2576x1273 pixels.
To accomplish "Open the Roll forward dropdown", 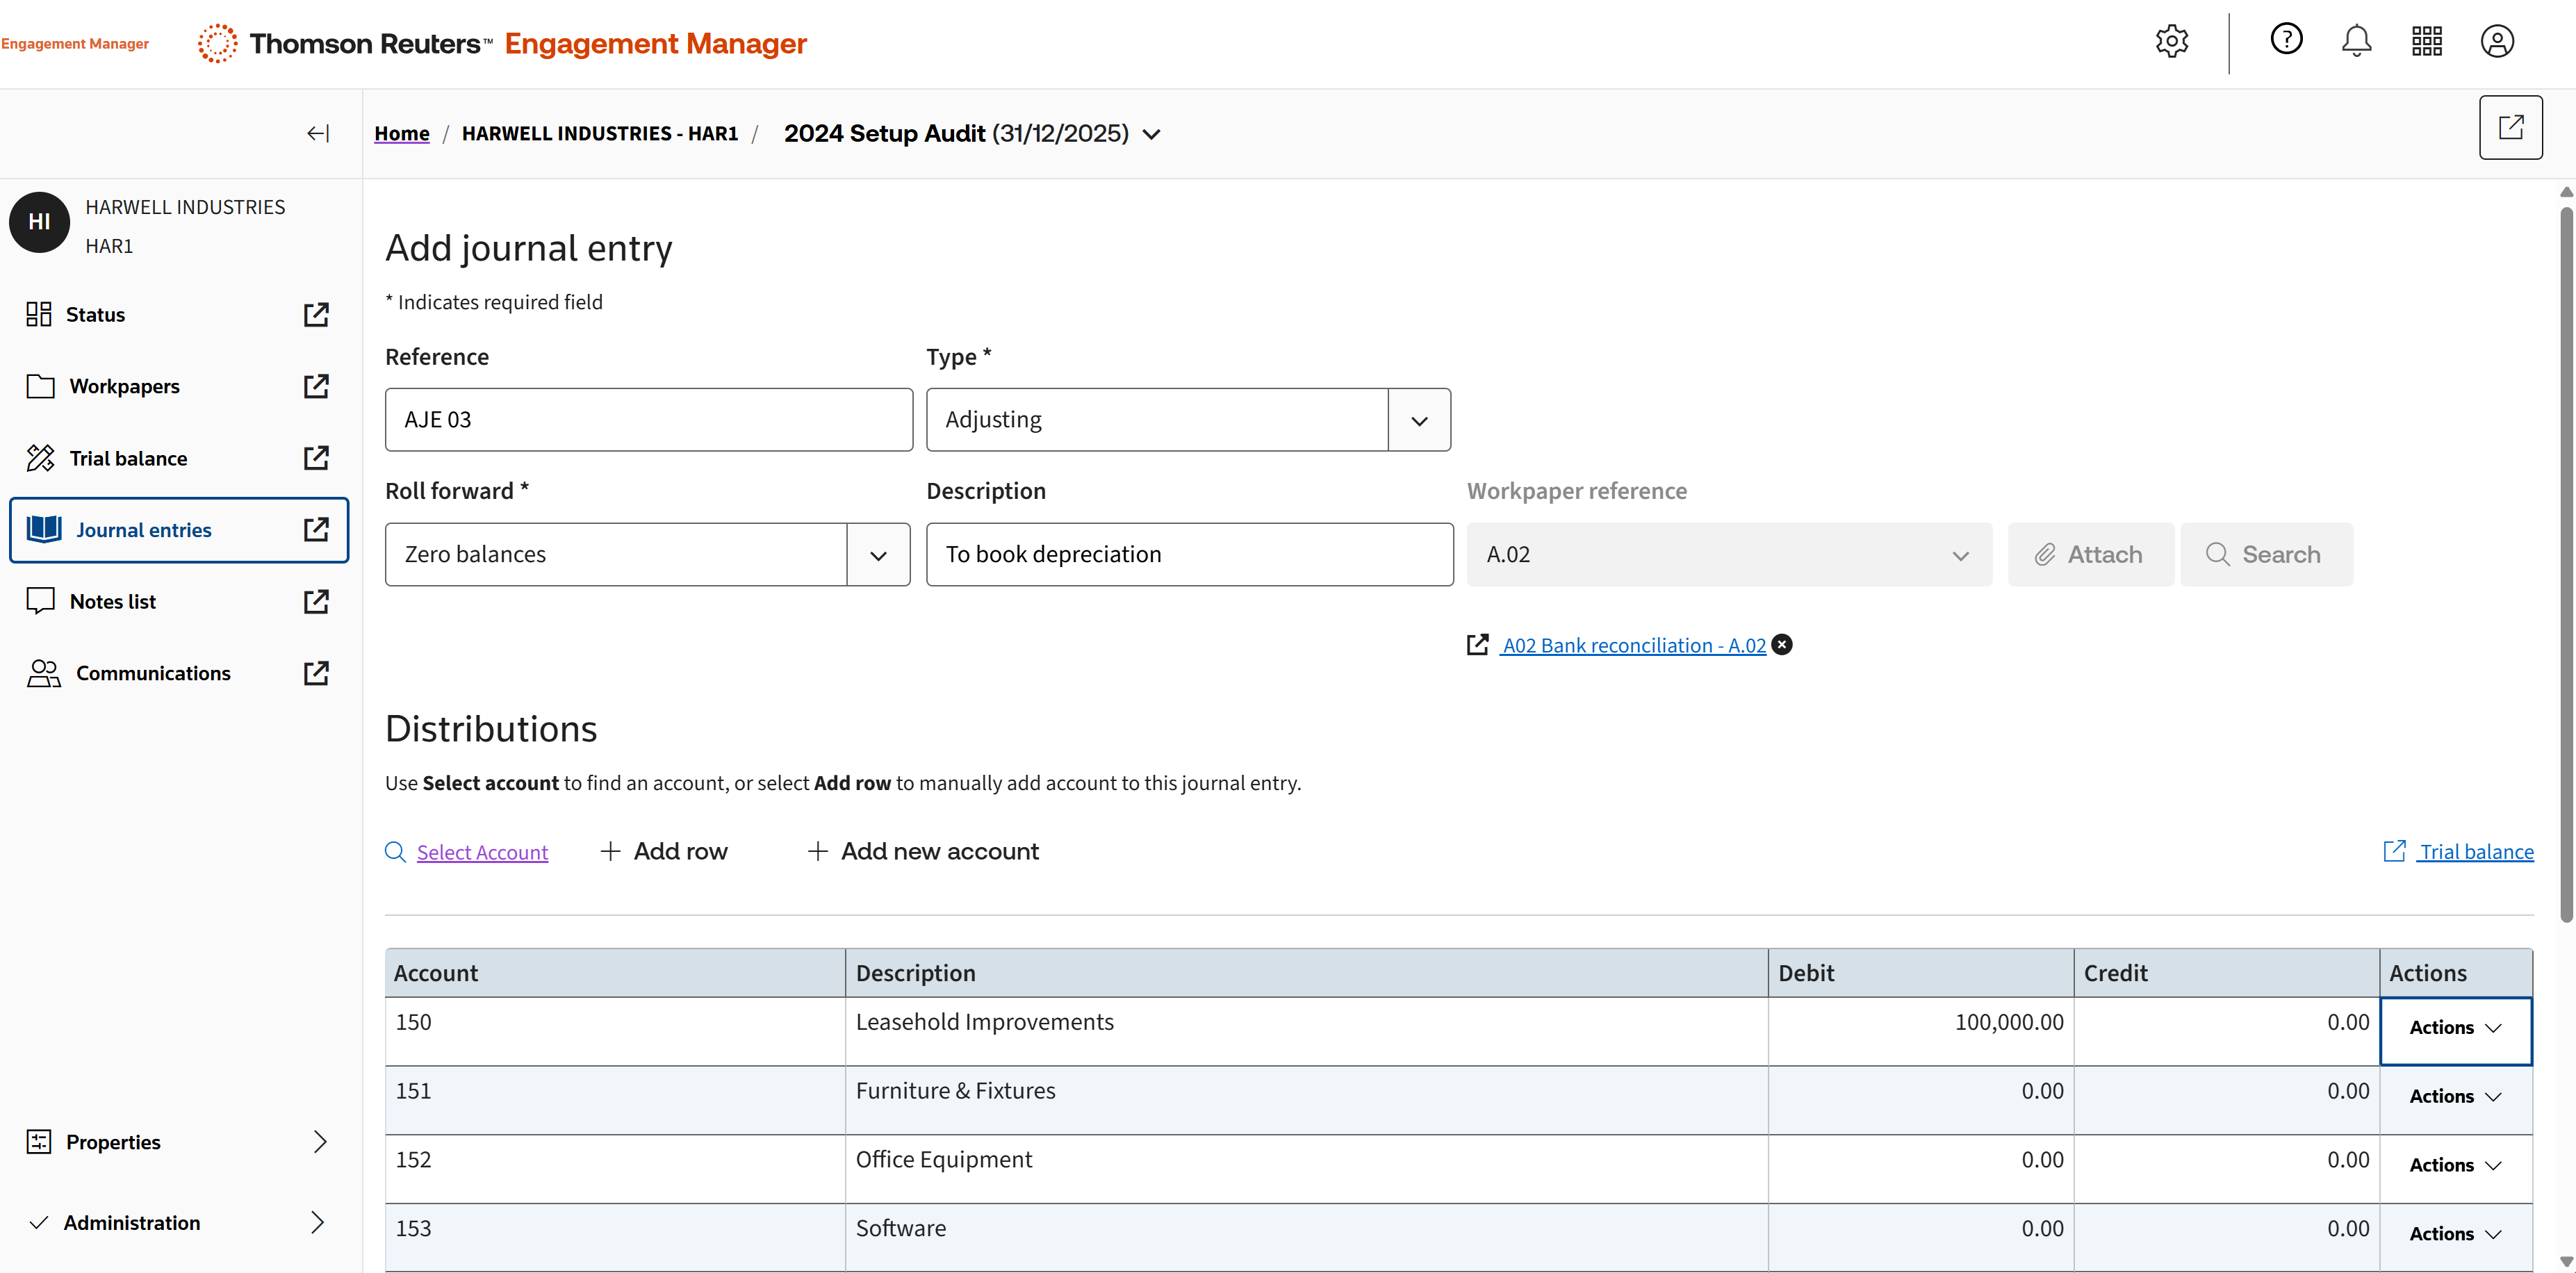I will coord(878,555).
